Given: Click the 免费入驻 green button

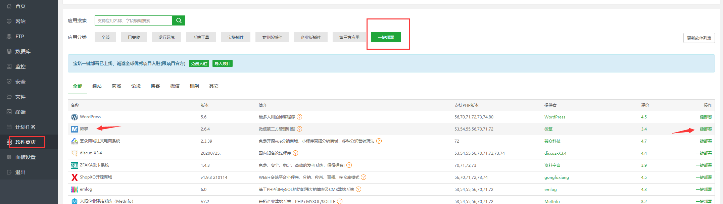Looking at the screenshot, I should coord(199,63).
